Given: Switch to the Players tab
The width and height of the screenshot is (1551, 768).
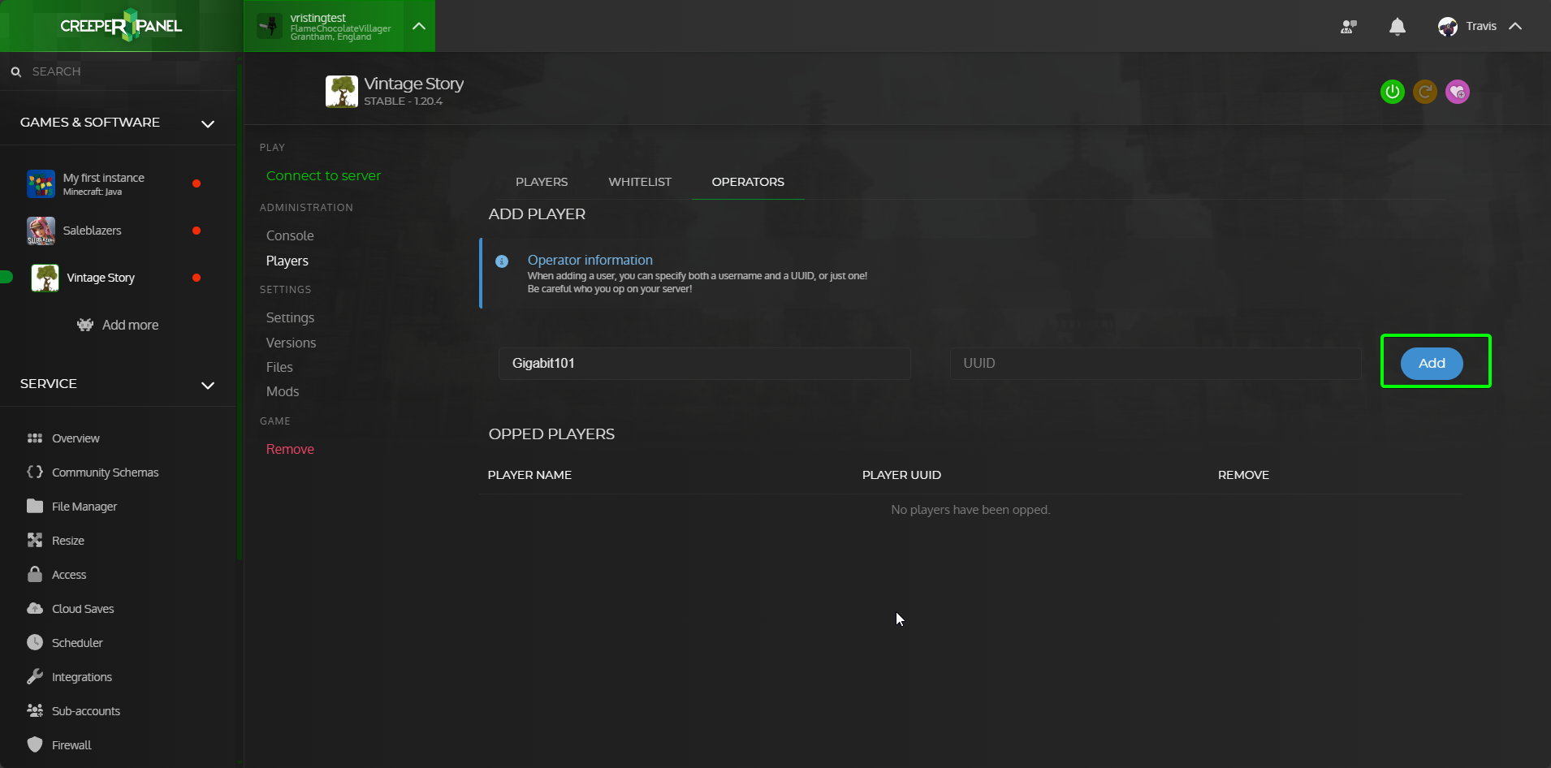Looking at the screenshot, I should 542,182.
